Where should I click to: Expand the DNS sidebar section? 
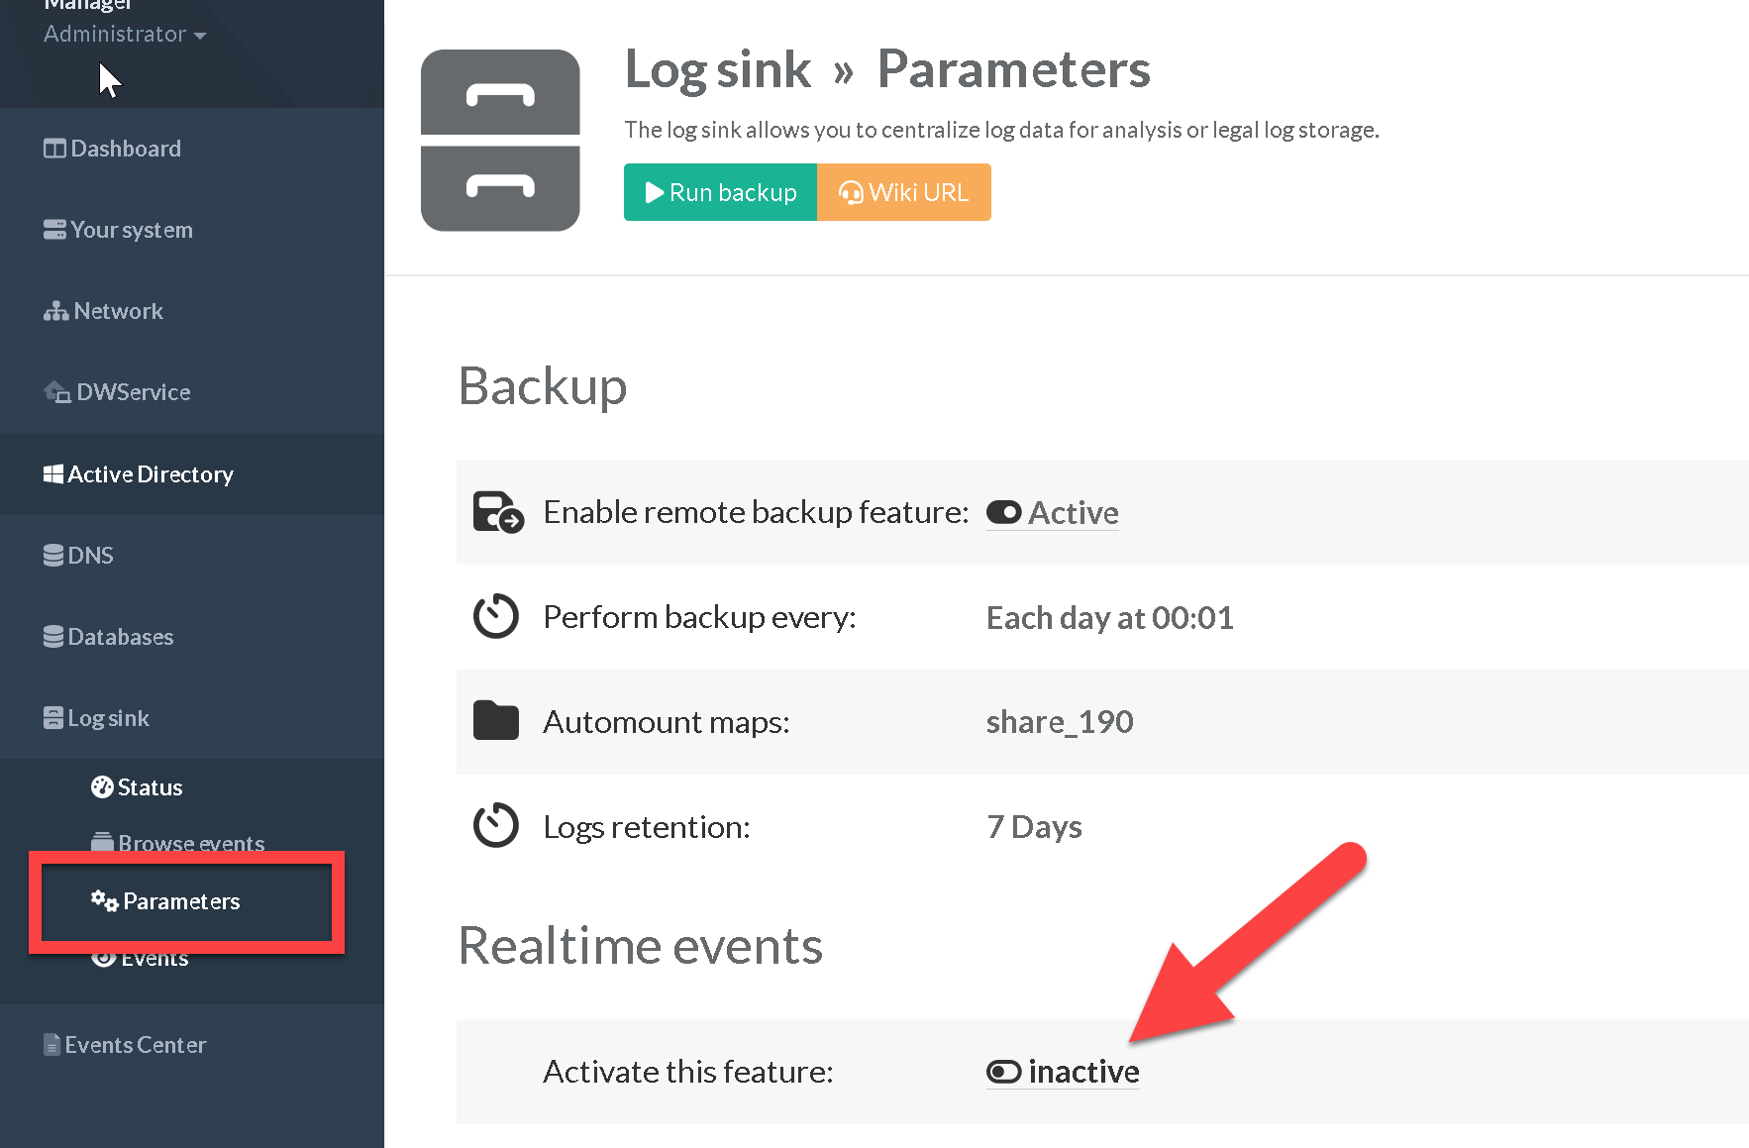(89, 556)
